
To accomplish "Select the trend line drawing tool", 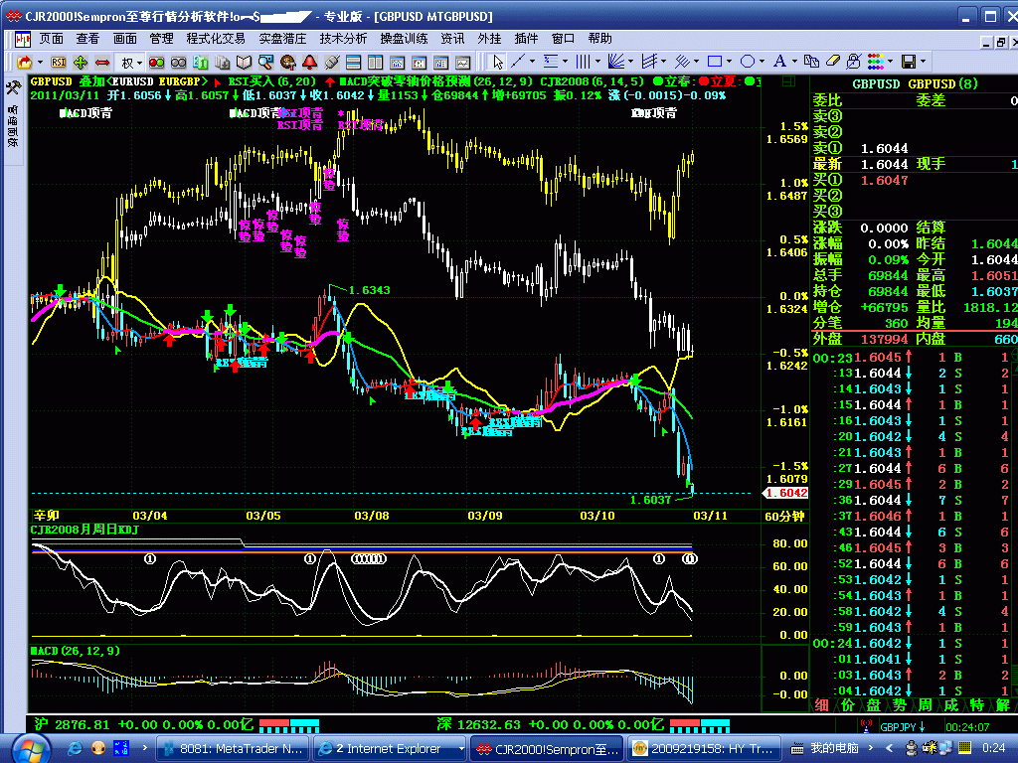I will coord(518,62).
